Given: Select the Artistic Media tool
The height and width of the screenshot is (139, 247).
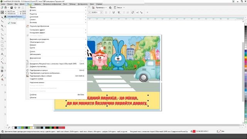Looking at the screenshot, I should 2,38.
